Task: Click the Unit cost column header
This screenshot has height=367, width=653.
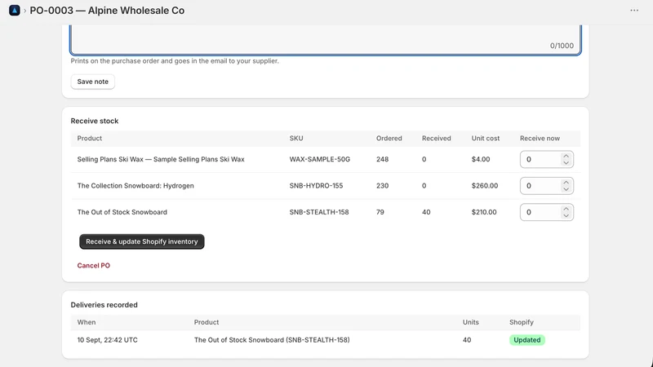Action: (x=485, y=138)
